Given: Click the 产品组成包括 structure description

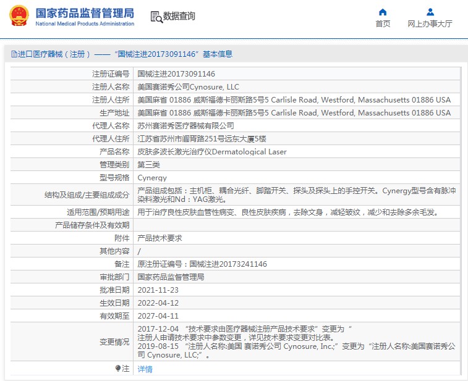Looking at the screenshot, I should [x=296, y=195].
